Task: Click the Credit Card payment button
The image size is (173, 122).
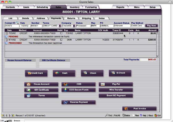Action: point(35,73)
